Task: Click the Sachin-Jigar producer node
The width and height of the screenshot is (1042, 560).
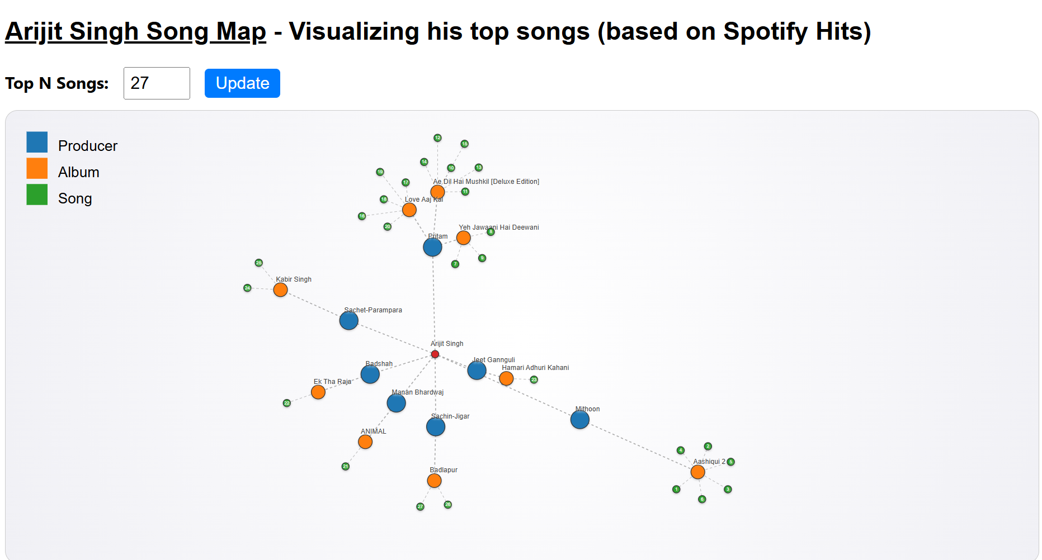Action: (435, 427)
